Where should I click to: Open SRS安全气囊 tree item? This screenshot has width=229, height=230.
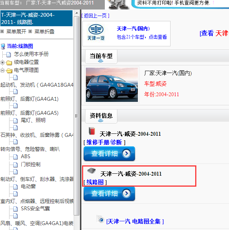point(35,208)
